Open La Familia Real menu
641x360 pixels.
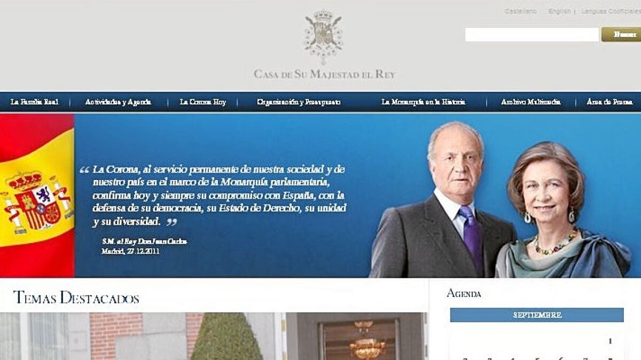click(x=34, y=102)
